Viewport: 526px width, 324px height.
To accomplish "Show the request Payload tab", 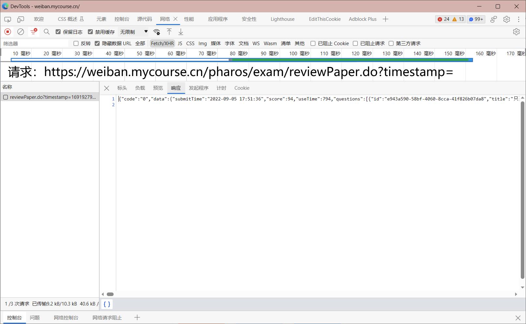I will pyautogui.click(x=140, y=88).
